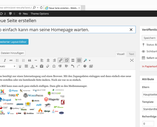Click the Reihenfolge order number field
Image resolution: width=157 pixels, height=127 pixels.
[148, 124]
